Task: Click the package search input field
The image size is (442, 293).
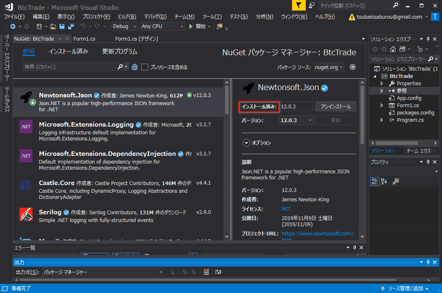Action: (x=69, y=67)
